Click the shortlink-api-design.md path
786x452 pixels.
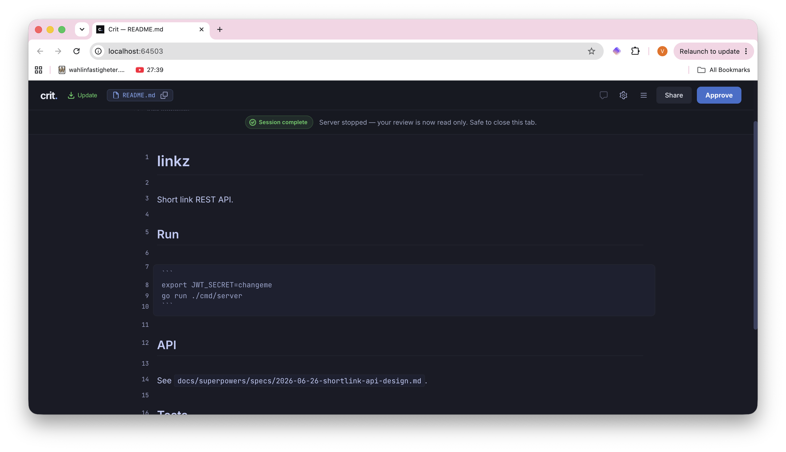299,381
